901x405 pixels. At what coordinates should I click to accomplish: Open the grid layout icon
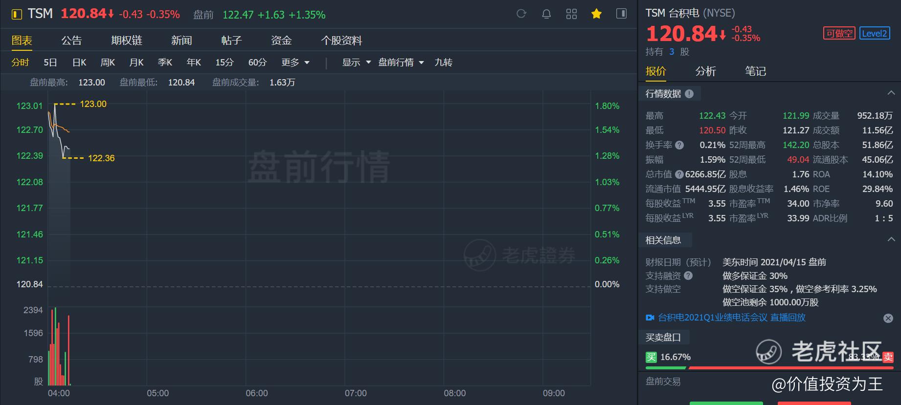571,14
